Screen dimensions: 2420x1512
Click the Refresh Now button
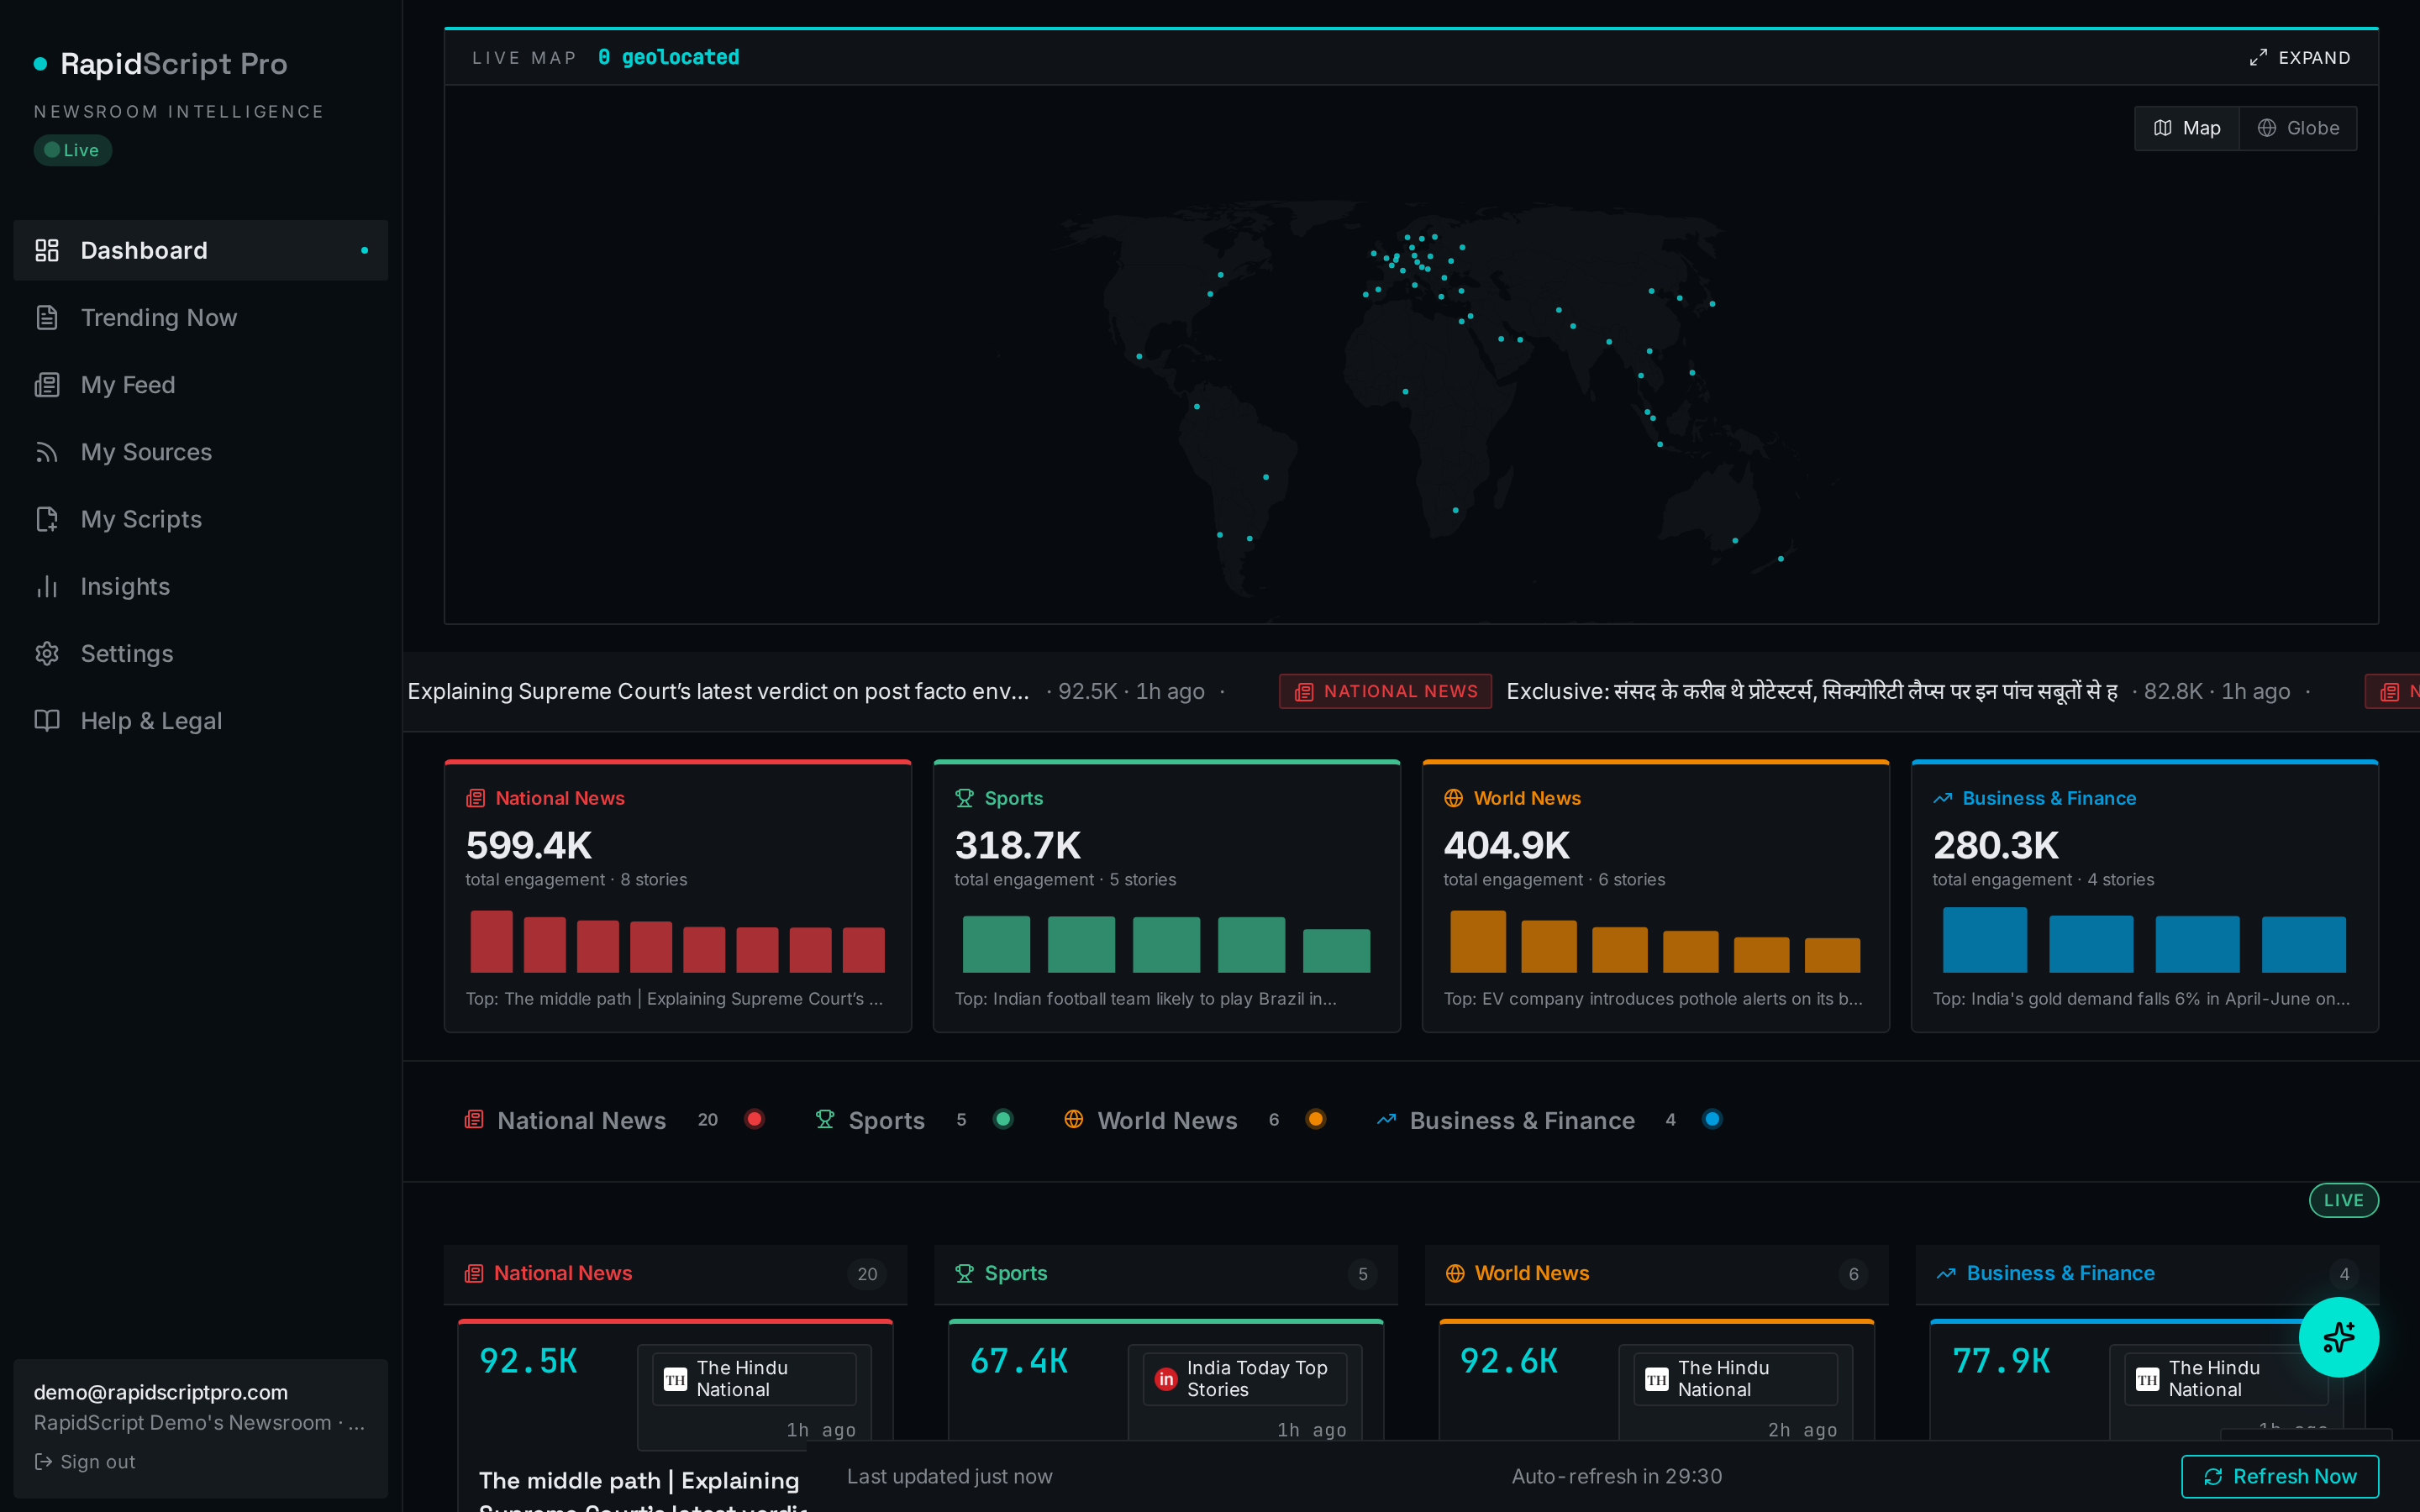pos(2279,1476)
